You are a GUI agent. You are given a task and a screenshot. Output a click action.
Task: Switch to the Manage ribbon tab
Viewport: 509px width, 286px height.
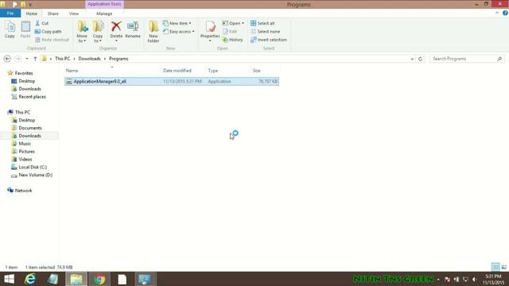104,14
